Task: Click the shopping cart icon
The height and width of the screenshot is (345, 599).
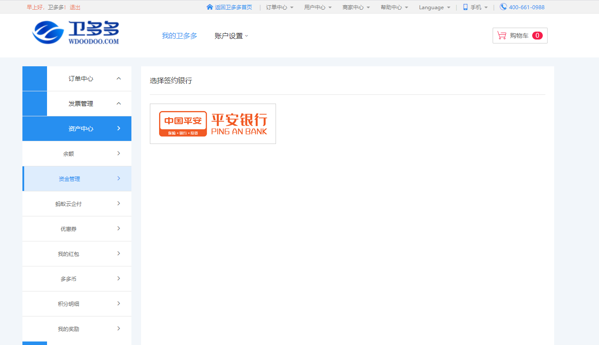Action: pos(501,36)
